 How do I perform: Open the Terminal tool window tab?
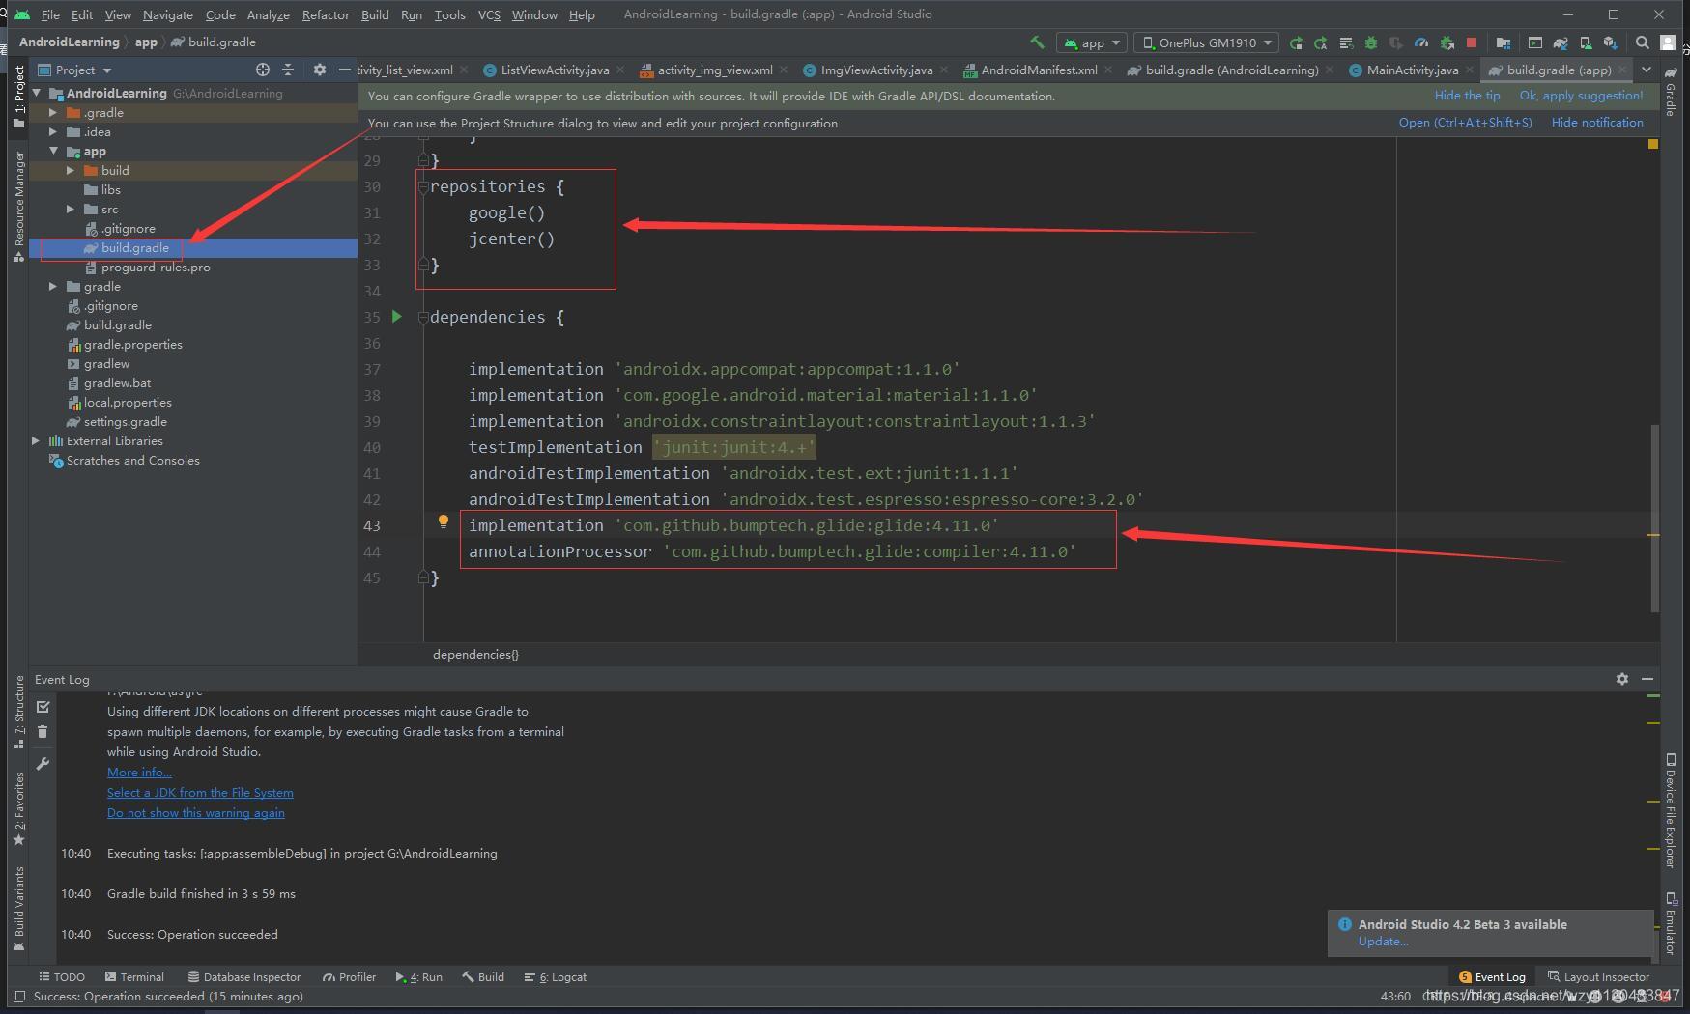[x=134, y=976]
